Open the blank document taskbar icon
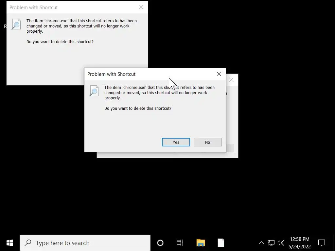Image resolution: width=335 pixels, height=251 pixels. [221, 243]
